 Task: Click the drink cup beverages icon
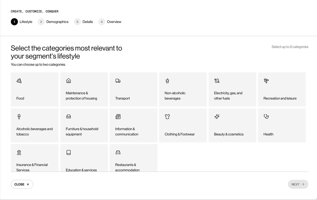tap(167, 81)
